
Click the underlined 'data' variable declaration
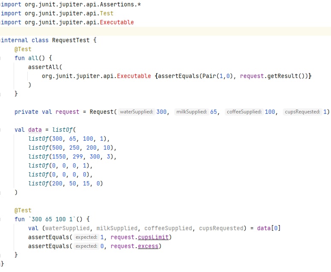pos(35,130)
